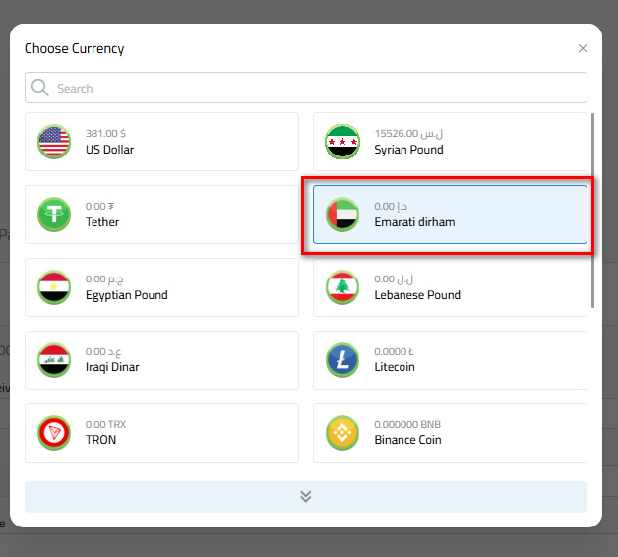Image resolution: width=618 pixels, height=557 pixels.
Task: Click the Egyptian flag icon
Action: click(x=54, y=287)
